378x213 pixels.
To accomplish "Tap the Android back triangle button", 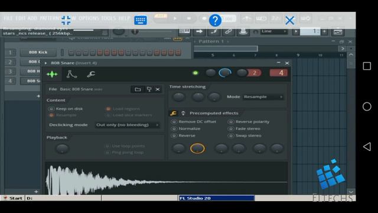I will 367,147.
